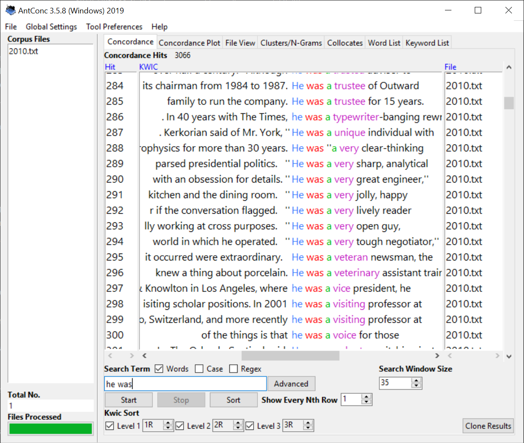This screenshot has width=524, height=443.
Task: Toggle the Level 1 Kwic Sort checkbox
Action: pos(110,426)
